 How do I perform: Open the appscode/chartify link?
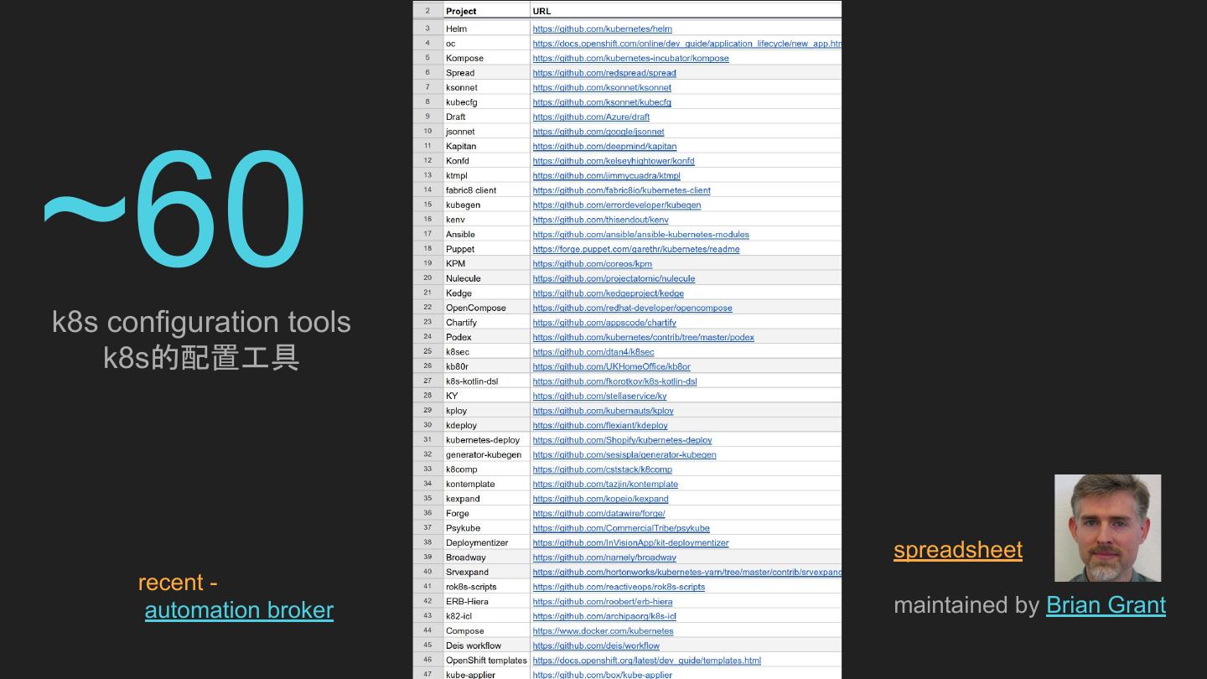tap(604, 323)
